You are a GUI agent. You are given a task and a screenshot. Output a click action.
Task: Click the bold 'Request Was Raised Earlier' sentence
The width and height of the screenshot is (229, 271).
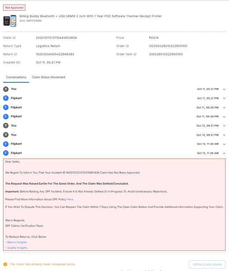(67, 184)
